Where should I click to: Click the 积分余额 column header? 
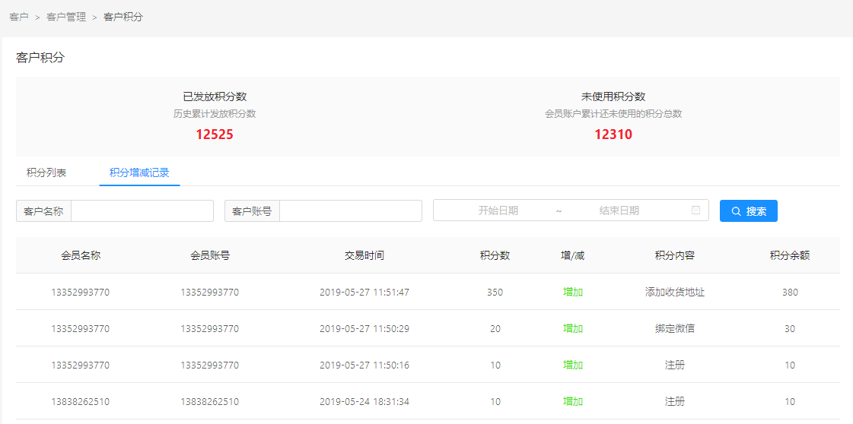point(790,255)
